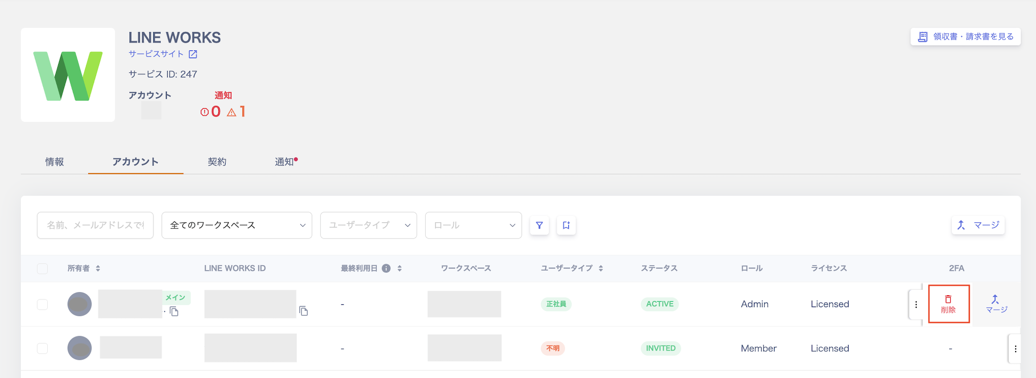Screen dimensions: 1036x378
Task: Select the アカウント tab
Action: click(136, 162)
